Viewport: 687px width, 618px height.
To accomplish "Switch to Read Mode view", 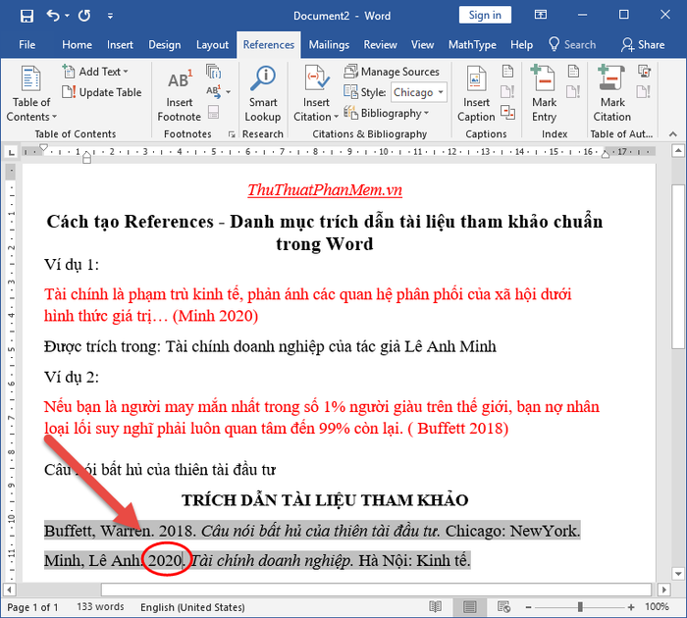I will [x=435, y=607].
